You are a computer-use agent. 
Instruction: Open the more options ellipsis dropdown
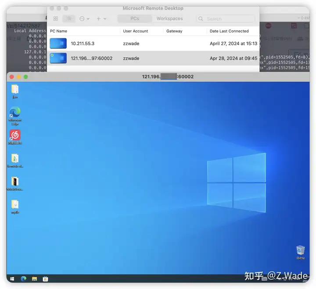point(84,19)
